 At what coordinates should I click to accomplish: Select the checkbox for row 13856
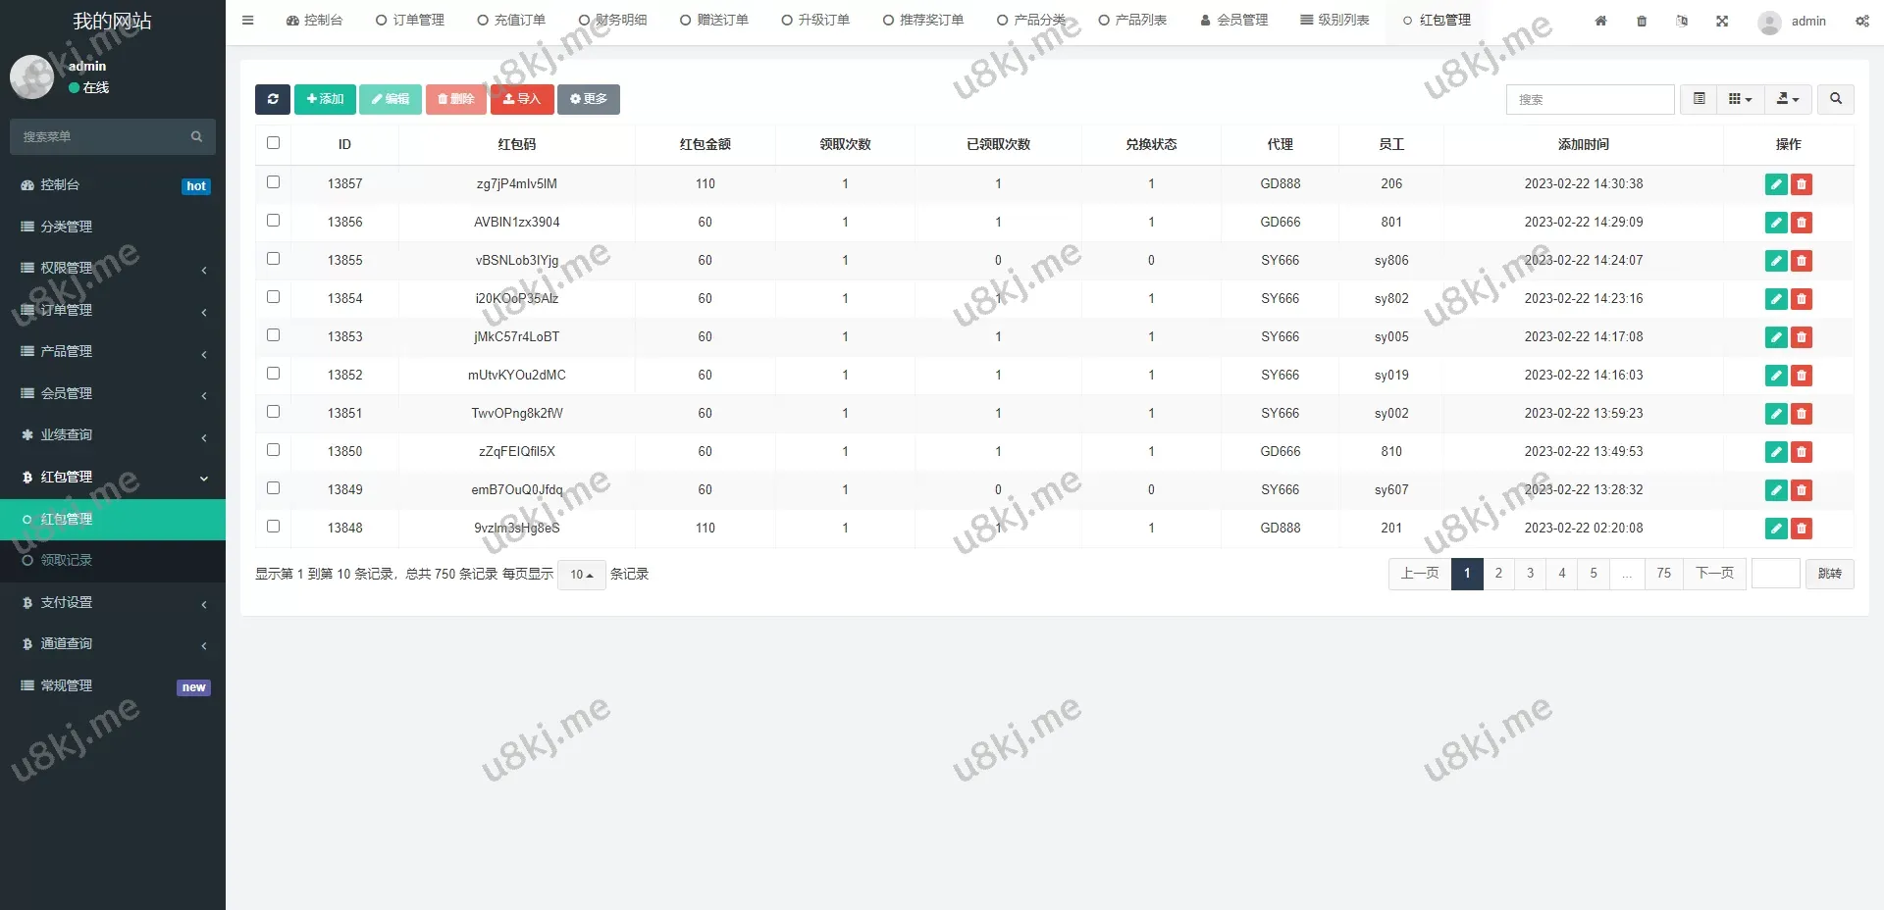click(273, 221)
